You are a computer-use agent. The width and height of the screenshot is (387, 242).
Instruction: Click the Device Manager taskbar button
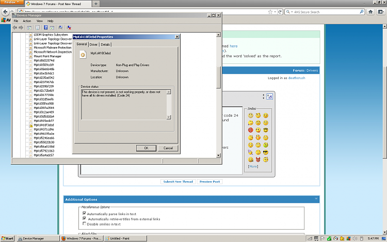click(38, 238)
